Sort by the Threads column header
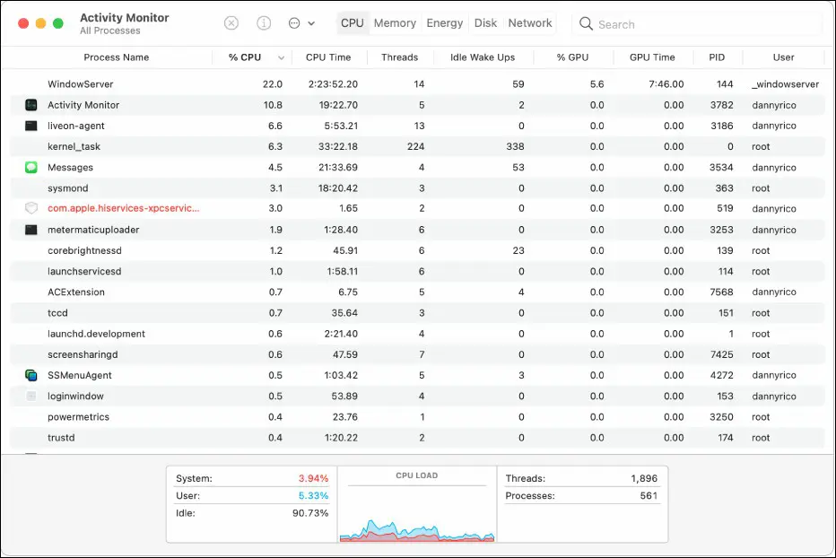Image resolution: width=836 pixels, height=558 pixels. (x=400, y=57)
